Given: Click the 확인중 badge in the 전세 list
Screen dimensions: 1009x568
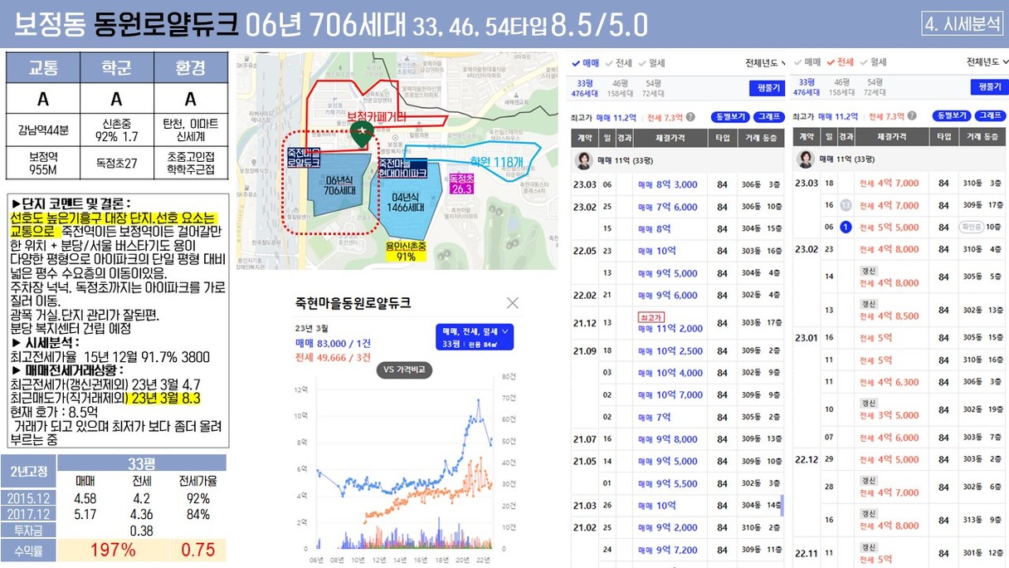Looking at the screenshot, I should (971, 227).
